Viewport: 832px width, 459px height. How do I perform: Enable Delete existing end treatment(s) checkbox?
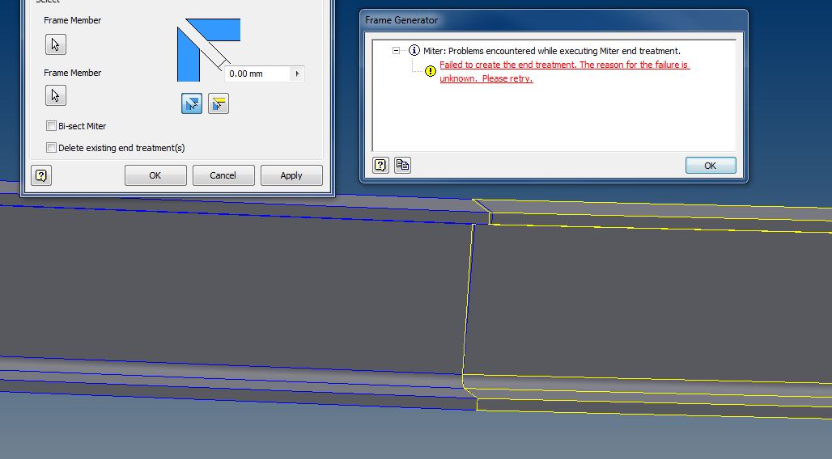[52, 148]
